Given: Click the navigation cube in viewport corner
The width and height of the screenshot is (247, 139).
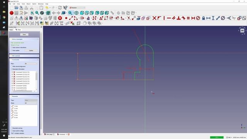Looking at the screenshot, I should 242,31.
